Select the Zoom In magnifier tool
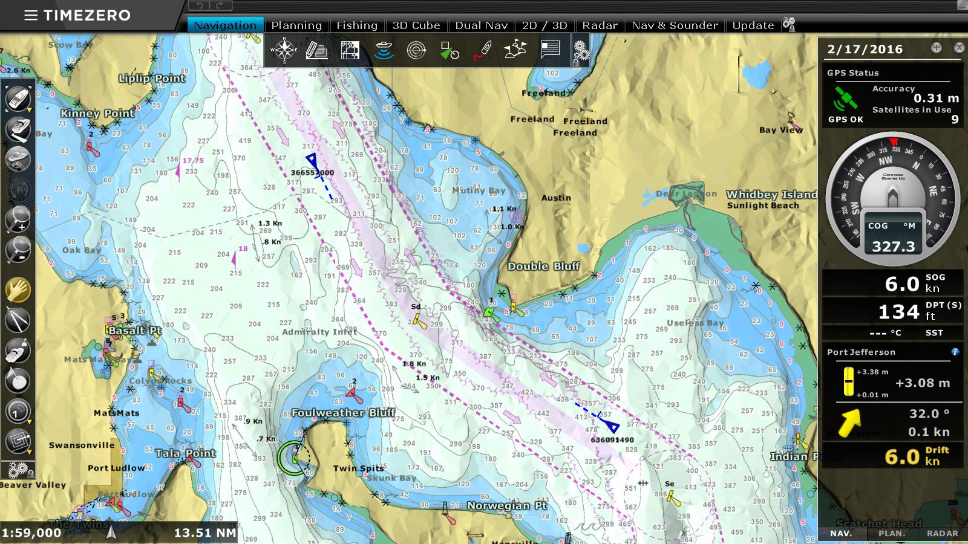Viewport: 968px width, 544px height. click(18, 218)
